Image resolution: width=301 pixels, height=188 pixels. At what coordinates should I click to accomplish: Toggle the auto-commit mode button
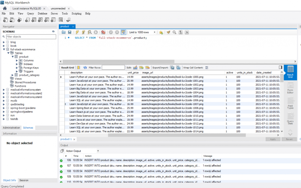click(x=123, y=32)
